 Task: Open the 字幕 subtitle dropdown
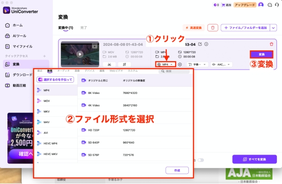(197, 64)
